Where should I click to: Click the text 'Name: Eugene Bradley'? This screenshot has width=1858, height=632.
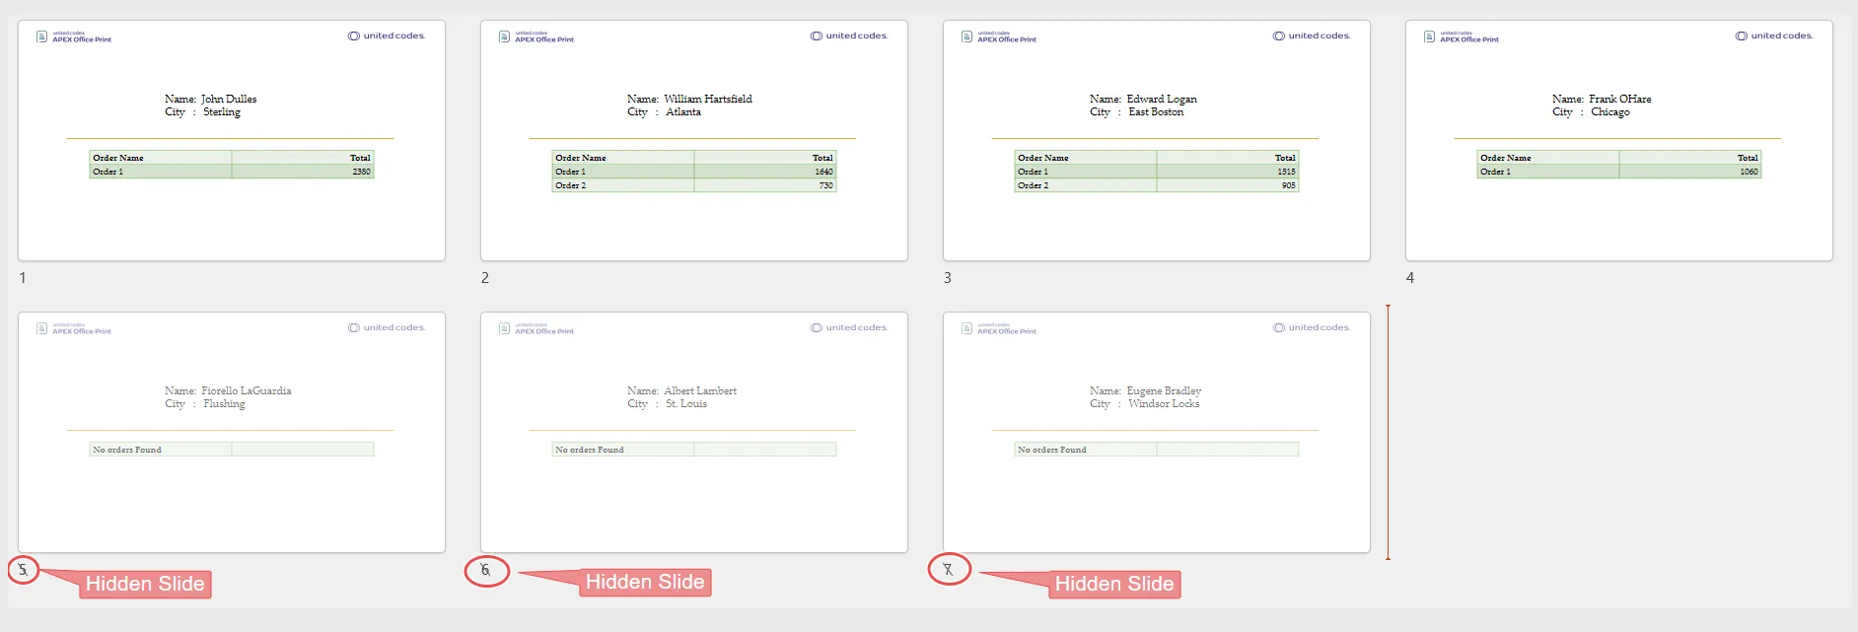(x=1145, y=390)
